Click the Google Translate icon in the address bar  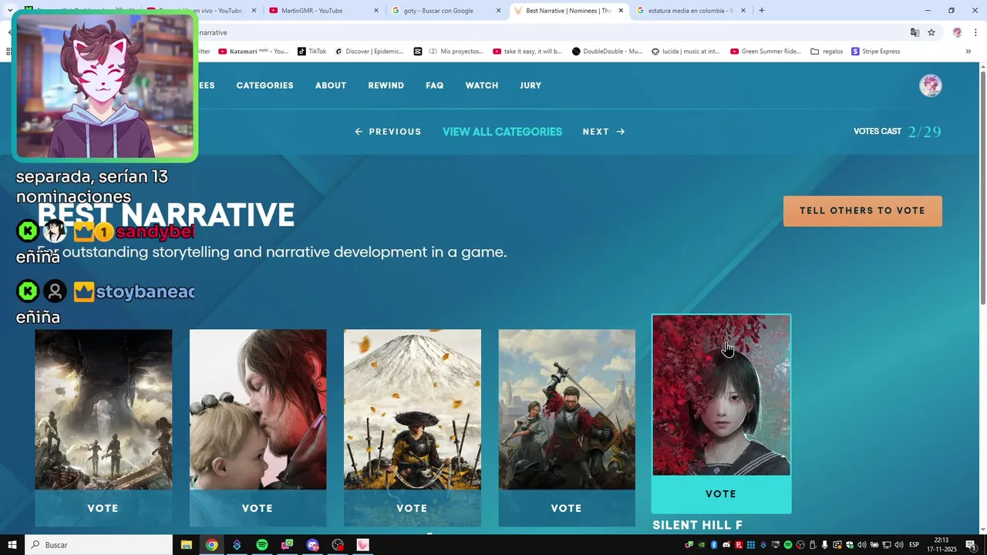click(915, 32)
